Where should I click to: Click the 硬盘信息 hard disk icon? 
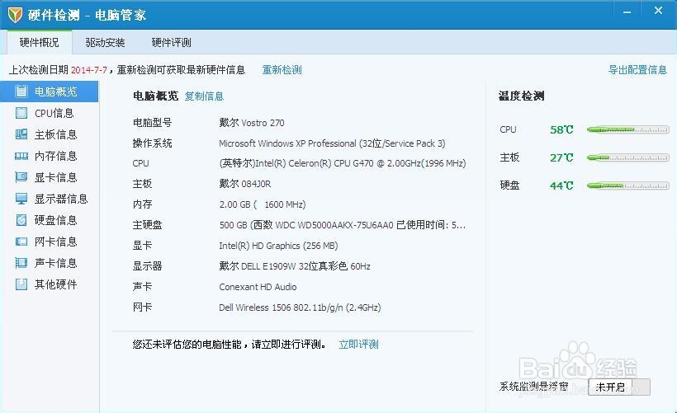coord(21,220)
